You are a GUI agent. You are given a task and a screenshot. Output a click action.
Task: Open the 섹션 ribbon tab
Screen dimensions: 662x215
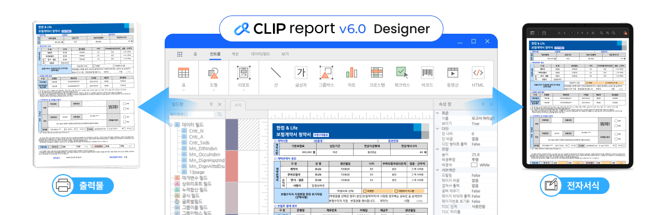235,54
